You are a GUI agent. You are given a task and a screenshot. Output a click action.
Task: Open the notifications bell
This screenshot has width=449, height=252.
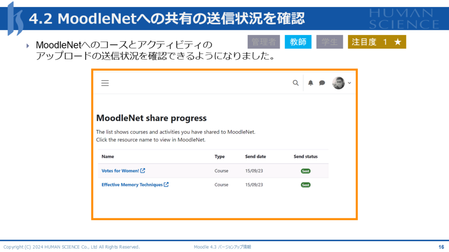point(310,83)
